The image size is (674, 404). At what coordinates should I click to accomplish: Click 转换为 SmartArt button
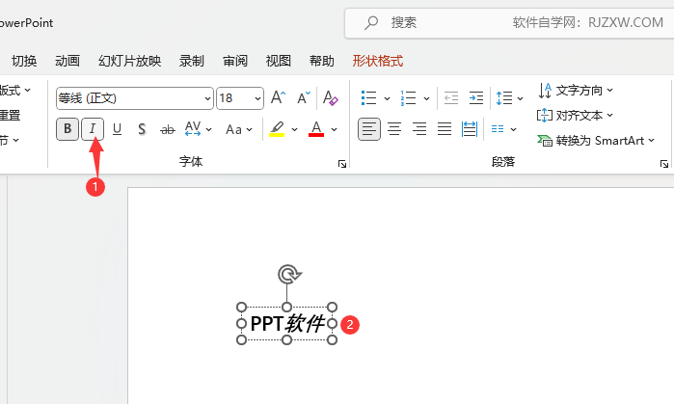(x=596, y=141)
